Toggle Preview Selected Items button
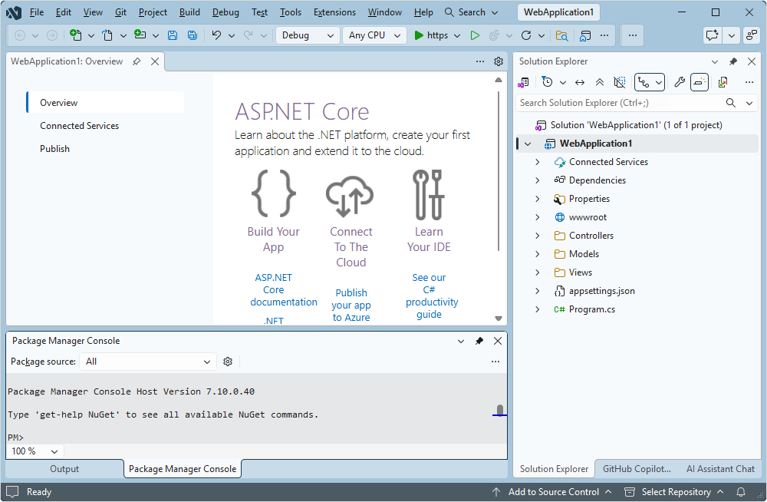 tap(700, 82)
